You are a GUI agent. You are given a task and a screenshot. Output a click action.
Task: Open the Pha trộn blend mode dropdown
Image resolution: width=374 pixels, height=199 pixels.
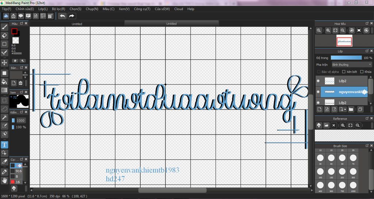tap(352, 65)
